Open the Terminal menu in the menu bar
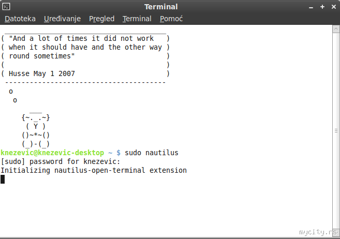 (x=137, y=19)
